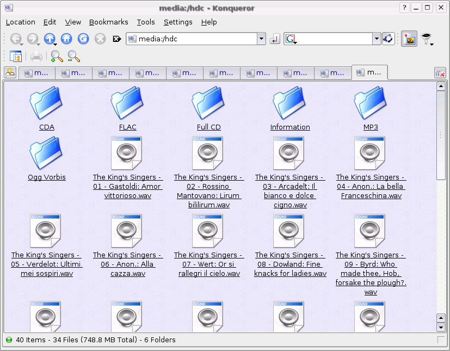
Task: Click the title bar question mark help button
Action: point(404,8)
